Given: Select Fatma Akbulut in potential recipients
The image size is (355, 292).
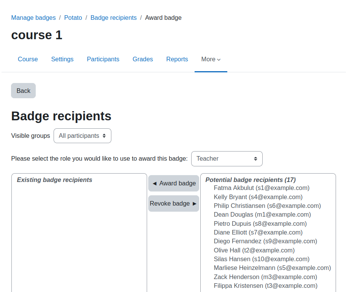Looking at the screenshot, I should click(x=261, y=188).
